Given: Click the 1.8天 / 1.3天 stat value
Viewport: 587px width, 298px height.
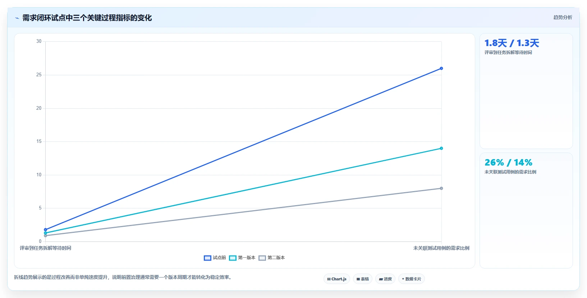Looking at the screenshot, I should click(512, 43).
